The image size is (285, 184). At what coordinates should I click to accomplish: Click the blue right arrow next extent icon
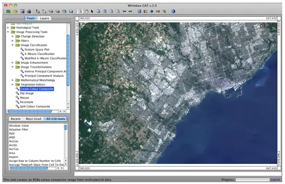point(131,12)
